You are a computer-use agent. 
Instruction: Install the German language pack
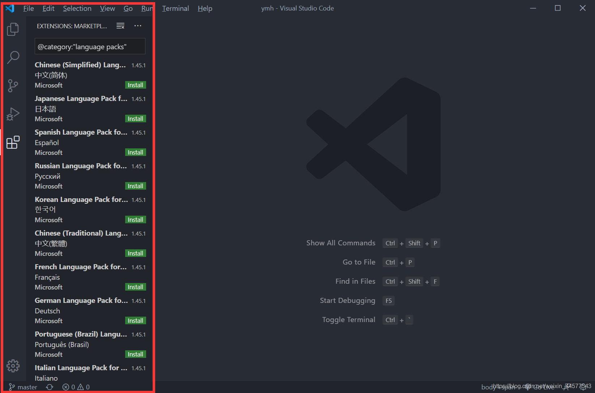(x=135, y=321)
